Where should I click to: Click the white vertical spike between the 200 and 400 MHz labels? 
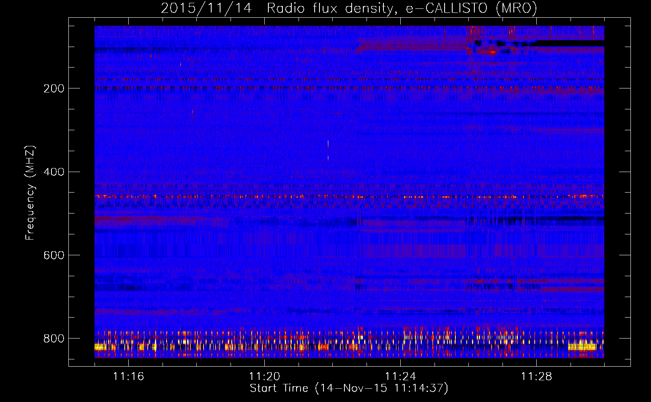coord(328,150)
